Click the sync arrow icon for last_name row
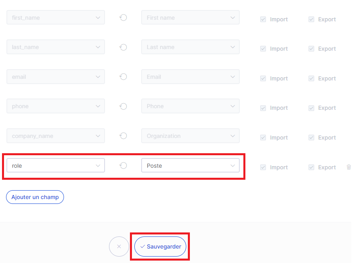 [x=123, y=47]
